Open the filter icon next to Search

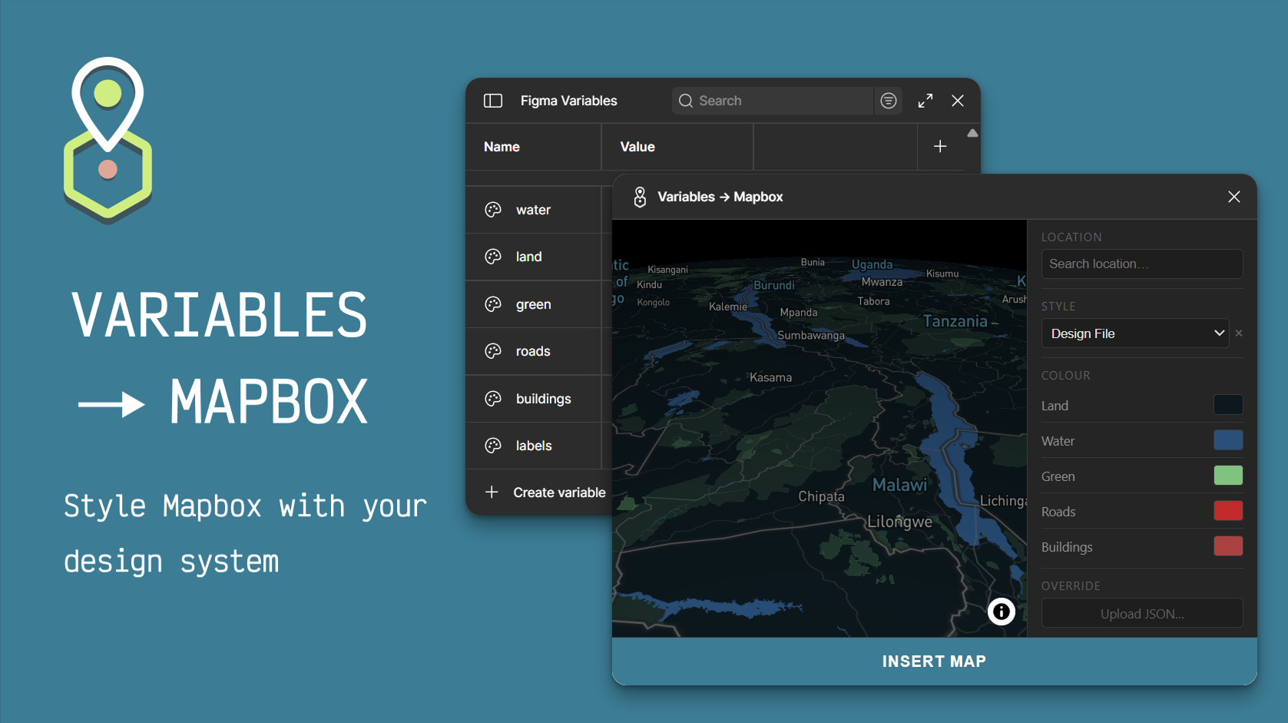(x=889, y=101)
